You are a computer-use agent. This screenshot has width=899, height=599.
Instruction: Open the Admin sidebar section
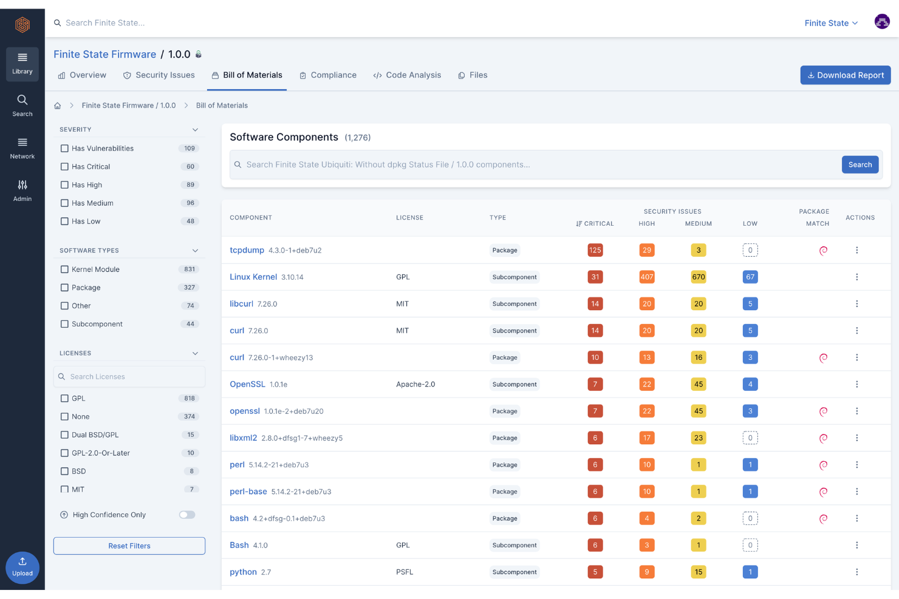point(22,191)
